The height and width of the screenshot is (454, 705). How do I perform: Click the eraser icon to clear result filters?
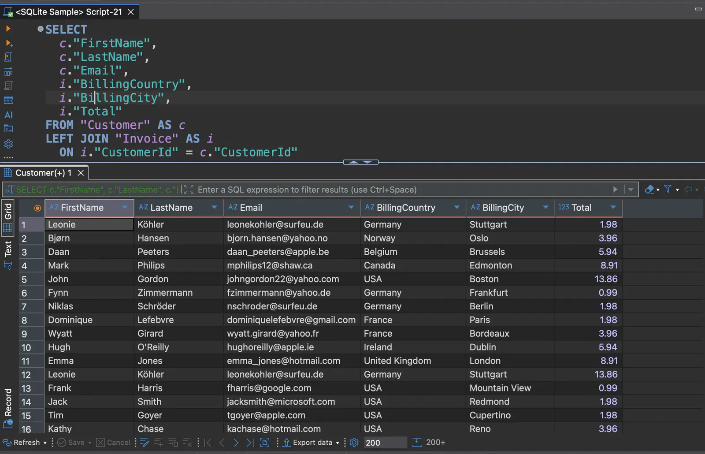[649, 190]
